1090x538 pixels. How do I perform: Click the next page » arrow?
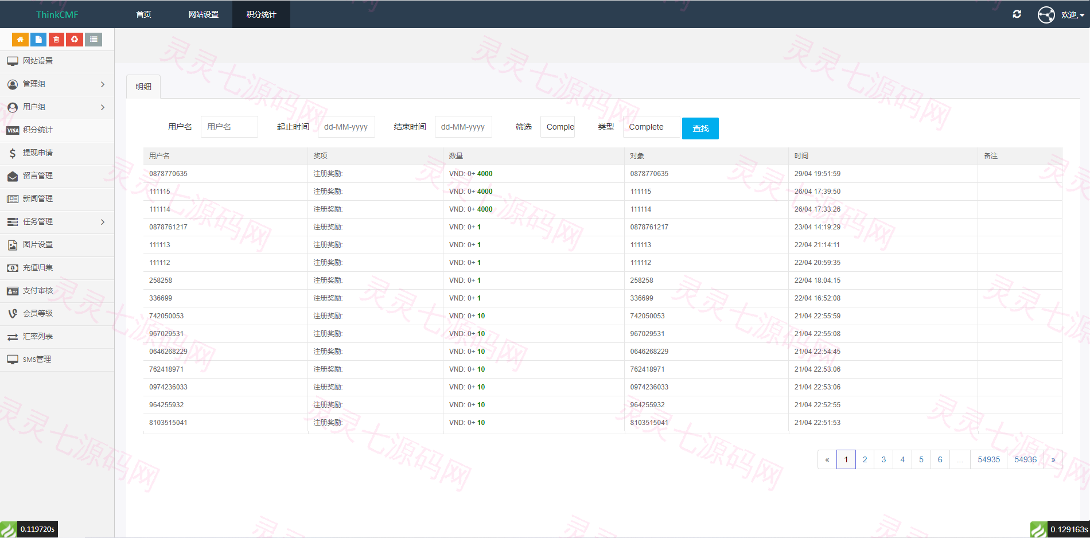pos(1053,459)
